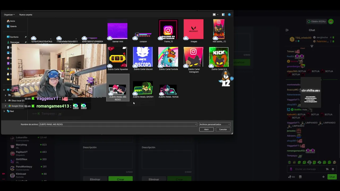Select the Valorant file named images

(x=194, y=31)
